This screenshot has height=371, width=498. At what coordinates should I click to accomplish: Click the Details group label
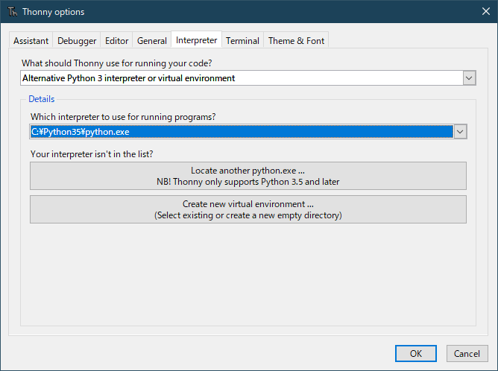click(42, 99)
